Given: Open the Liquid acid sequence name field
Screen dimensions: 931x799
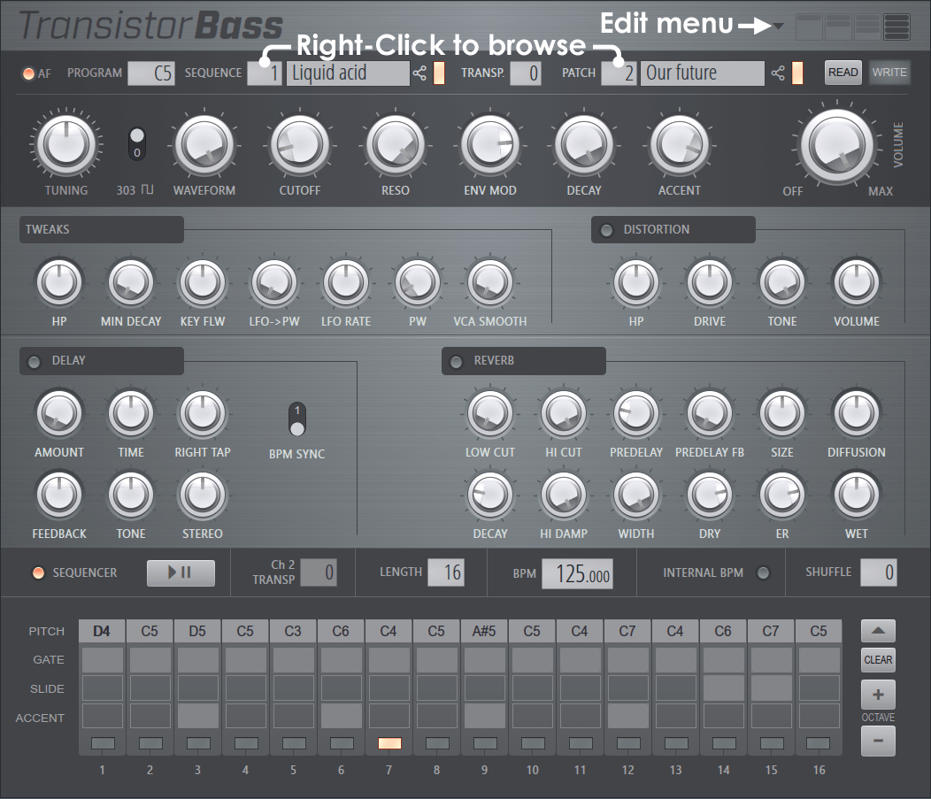Looking at the screenshot, I should (348, 73).
